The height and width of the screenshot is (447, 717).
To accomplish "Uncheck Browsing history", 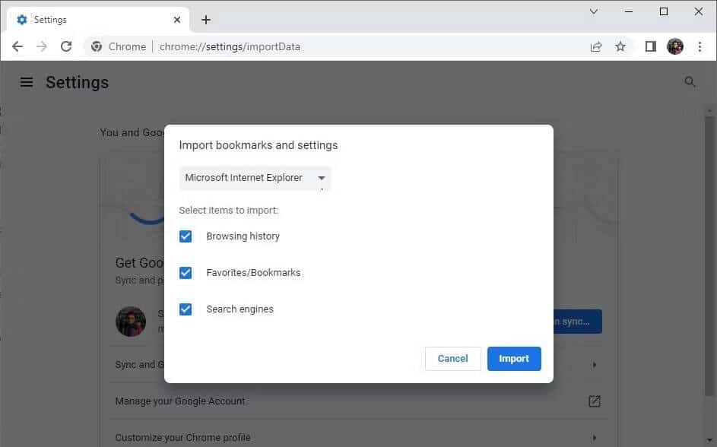I will coord(186,236).
